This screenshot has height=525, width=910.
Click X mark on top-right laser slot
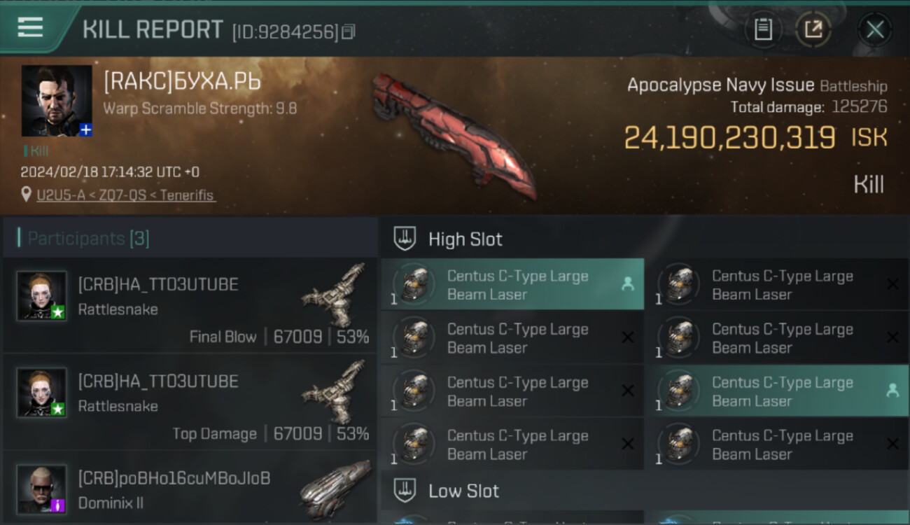[x=892, y=284]
